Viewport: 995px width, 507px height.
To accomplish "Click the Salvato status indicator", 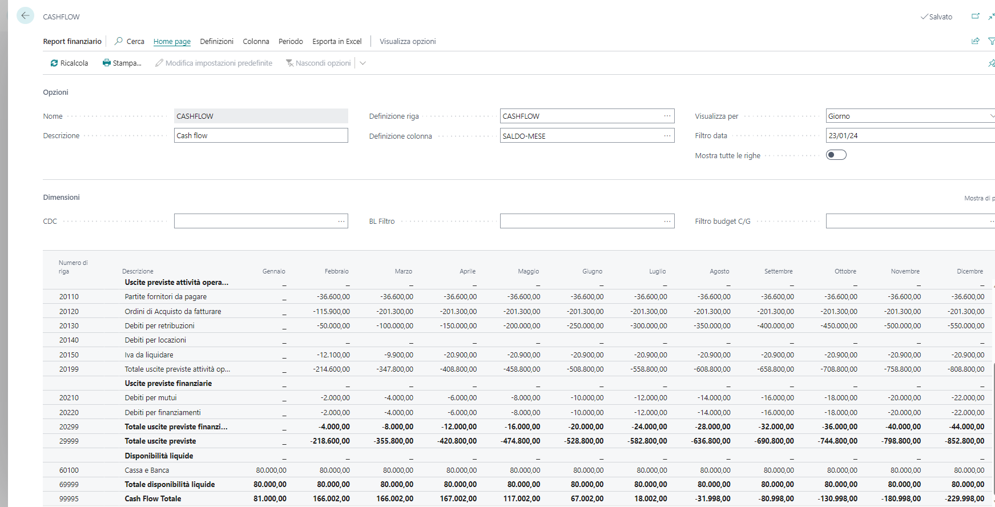I will click(x=936, y=17).
